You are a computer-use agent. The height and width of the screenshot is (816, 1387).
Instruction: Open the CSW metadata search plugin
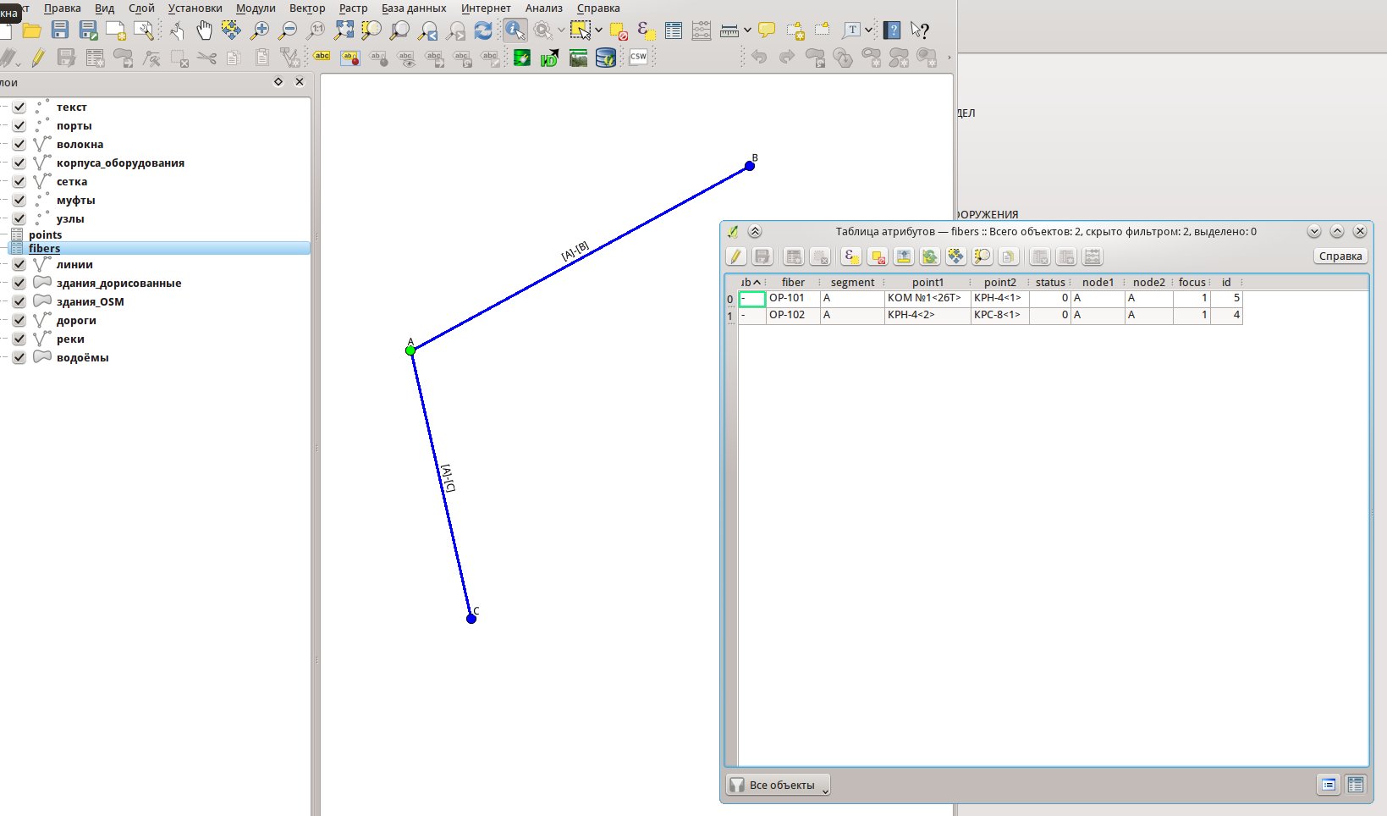click(x=638, y=58)
